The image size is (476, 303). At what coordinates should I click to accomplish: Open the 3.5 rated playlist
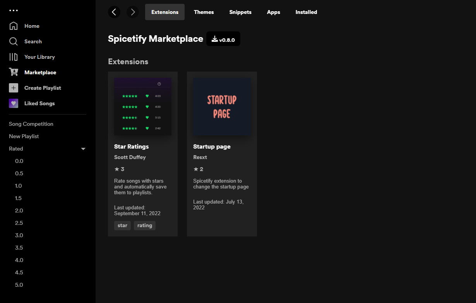coord(19,248)
